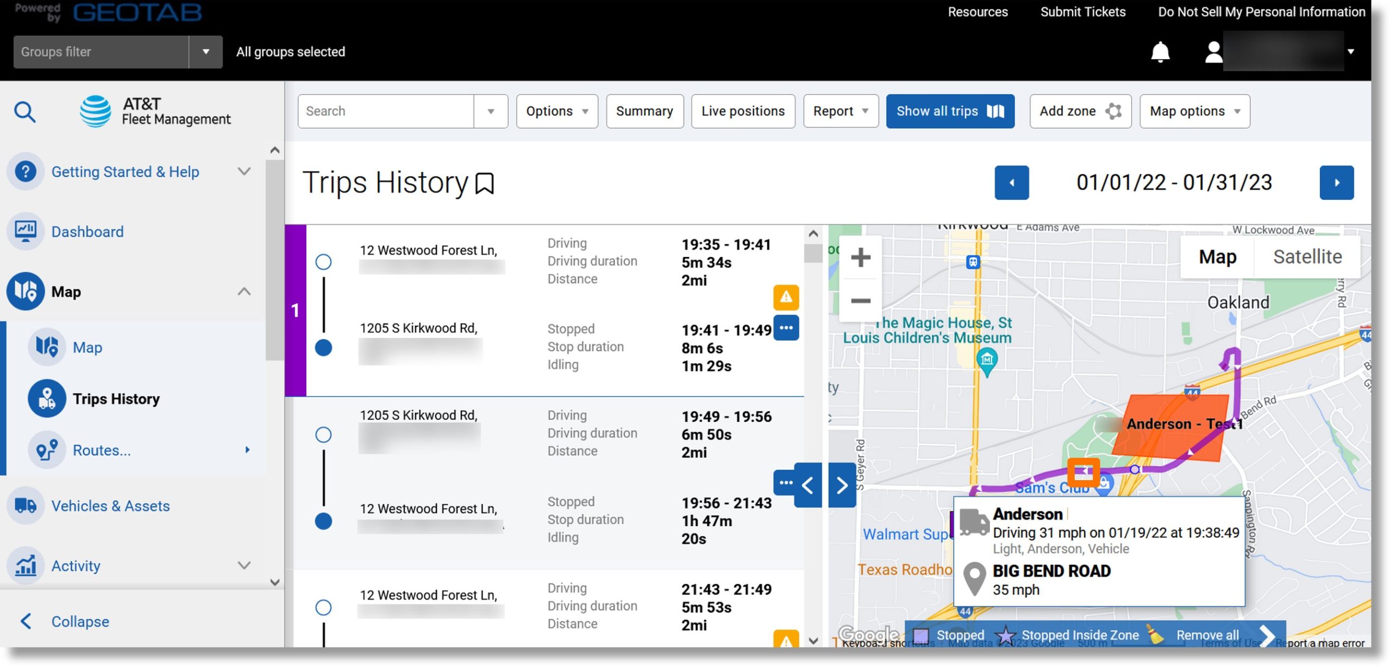
Task: Open ellipsis menu beside map panel arrows
Action: tap(785, 482)
